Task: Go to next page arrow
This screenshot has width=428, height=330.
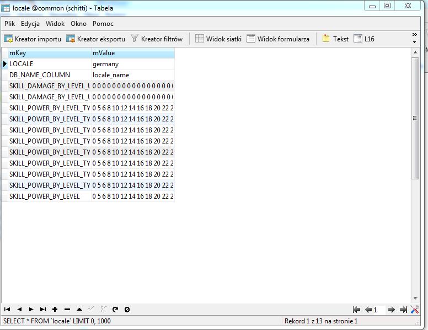Action: click(392, 310)
